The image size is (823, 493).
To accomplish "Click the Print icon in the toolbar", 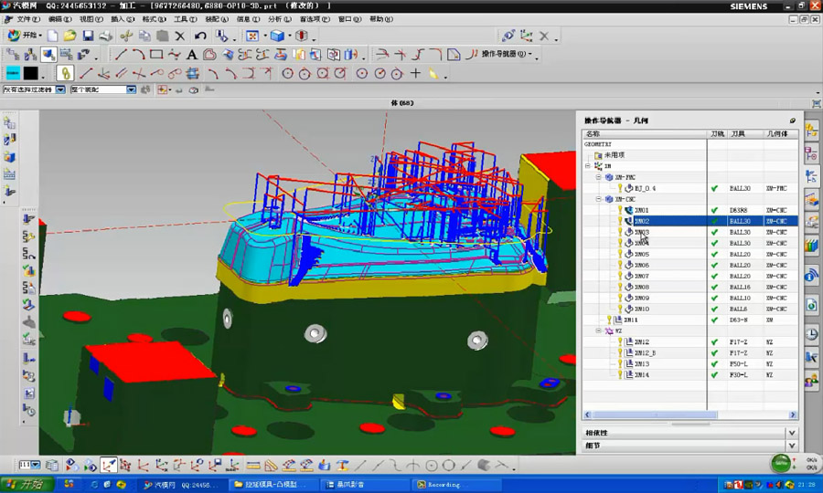I will coord(105,36).
